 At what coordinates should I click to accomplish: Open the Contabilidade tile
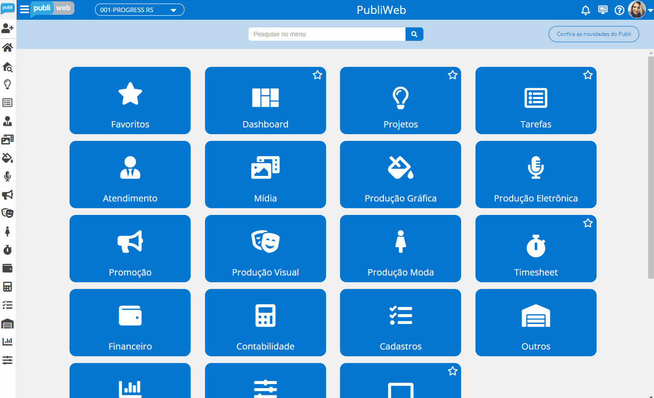266,323
